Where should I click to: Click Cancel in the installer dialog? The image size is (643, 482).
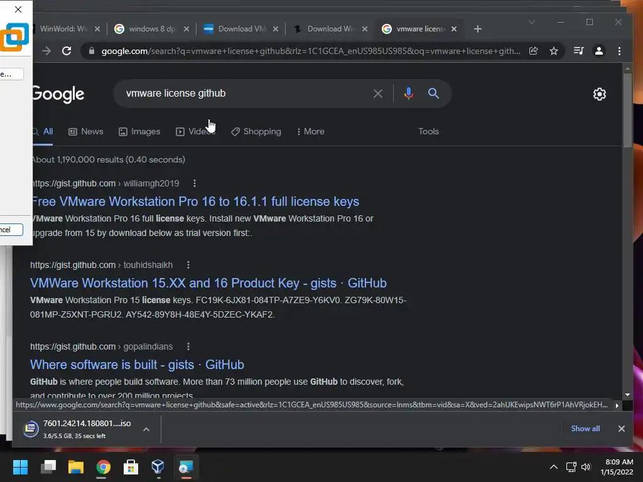11,230
